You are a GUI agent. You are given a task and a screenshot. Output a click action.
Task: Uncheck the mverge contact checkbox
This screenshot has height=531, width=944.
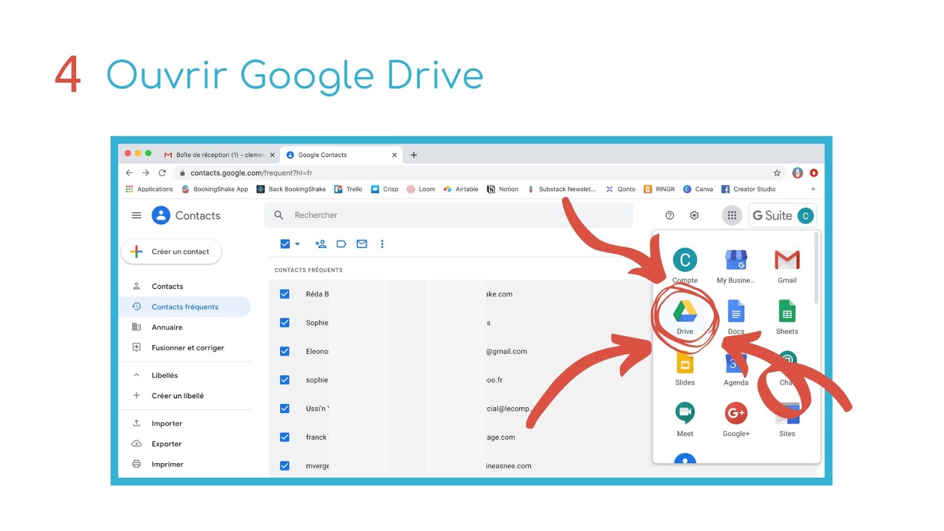[x=284, y=466]
